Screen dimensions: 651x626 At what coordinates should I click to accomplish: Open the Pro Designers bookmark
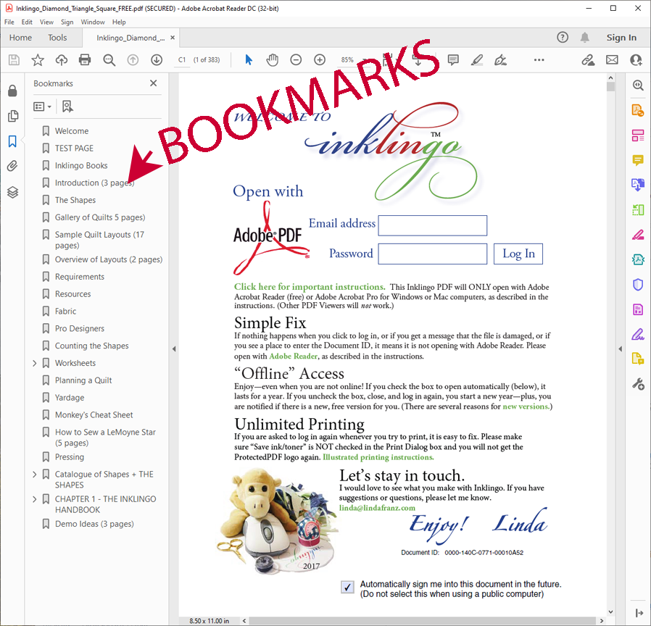pyautogui.click(x=80, y=328)
